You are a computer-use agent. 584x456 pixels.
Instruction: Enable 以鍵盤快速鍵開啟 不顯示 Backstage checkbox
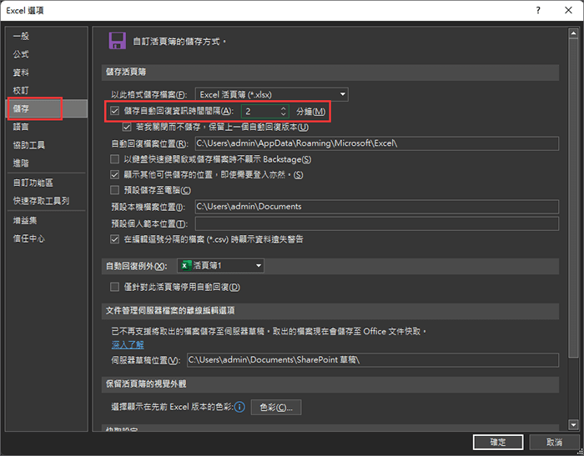[x=115, y=159]
